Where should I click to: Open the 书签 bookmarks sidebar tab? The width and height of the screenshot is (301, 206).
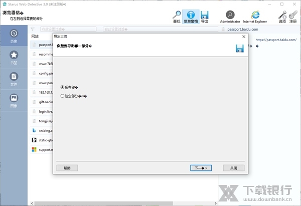click(x=14, y=57)
